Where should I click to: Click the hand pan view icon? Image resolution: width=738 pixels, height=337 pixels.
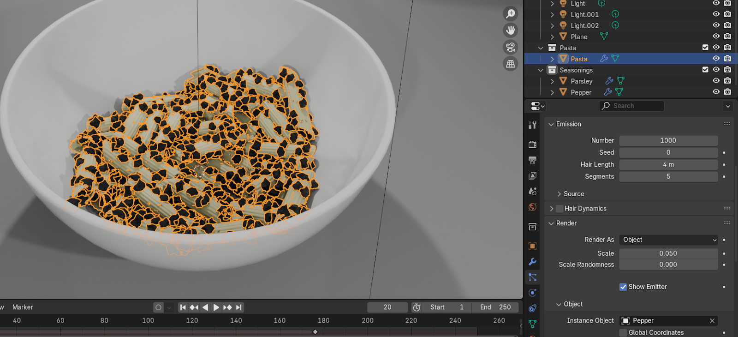click(510, 30)
